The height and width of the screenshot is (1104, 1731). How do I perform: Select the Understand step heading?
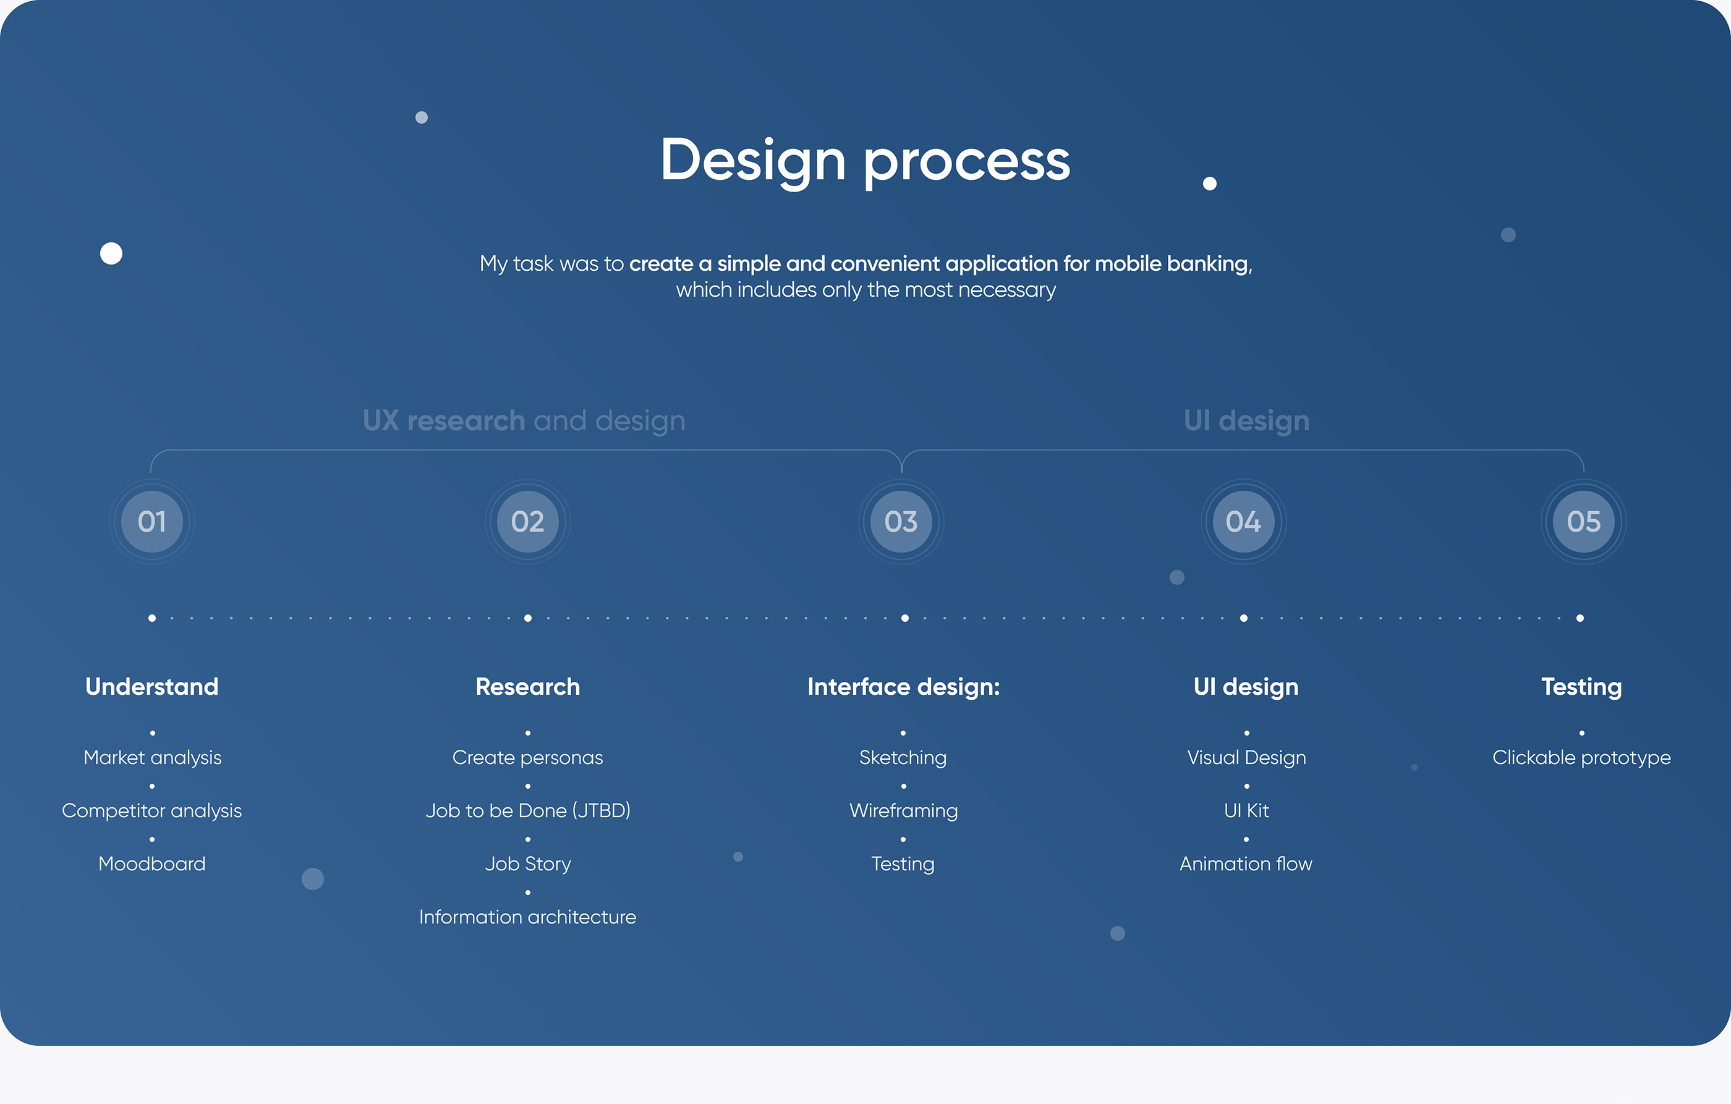click(151, 686)
